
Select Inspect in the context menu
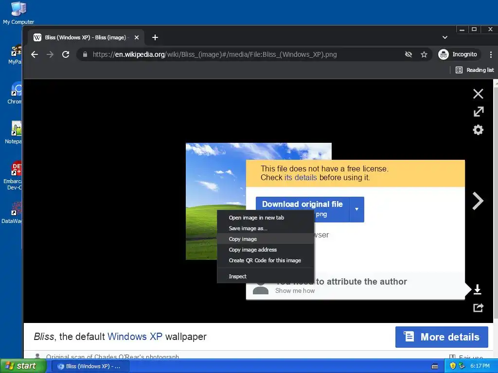tap(266, 276)
